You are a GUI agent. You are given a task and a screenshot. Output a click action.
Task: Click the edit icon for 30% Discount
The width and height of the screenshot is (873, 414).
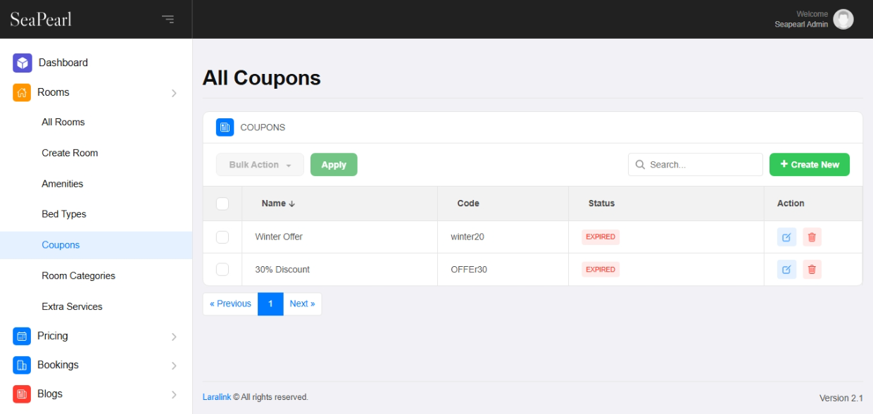coord(786,270)
